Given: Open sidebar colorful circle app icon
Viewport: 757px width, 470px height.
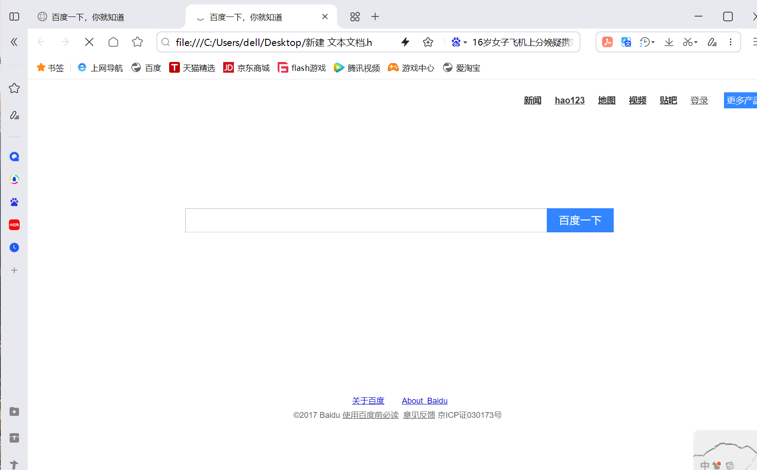Looking at the screenshot, I should point(14,179).
